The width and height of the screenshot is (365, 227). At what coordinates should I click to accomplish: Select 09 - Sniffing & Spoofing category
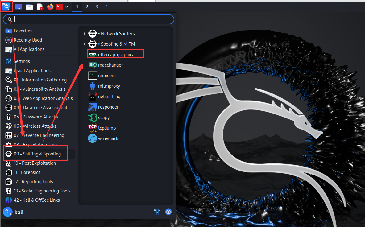(x=39, y=154)
